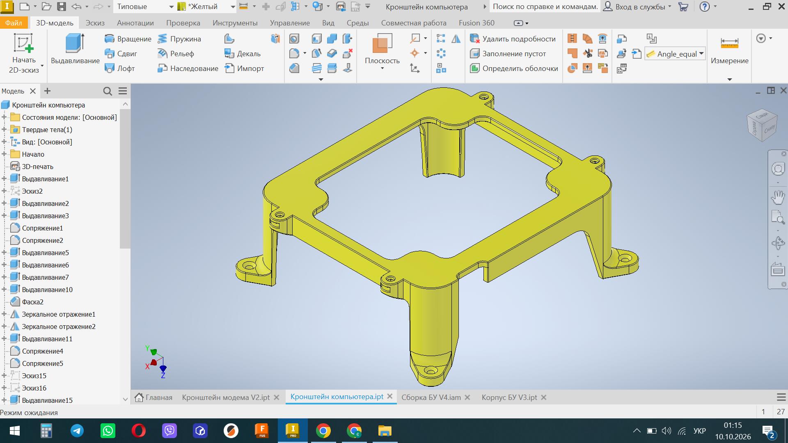This screenshot has width=788, height=443.
Task: Click Определить оболочки tool
Action: coord(514,69)
